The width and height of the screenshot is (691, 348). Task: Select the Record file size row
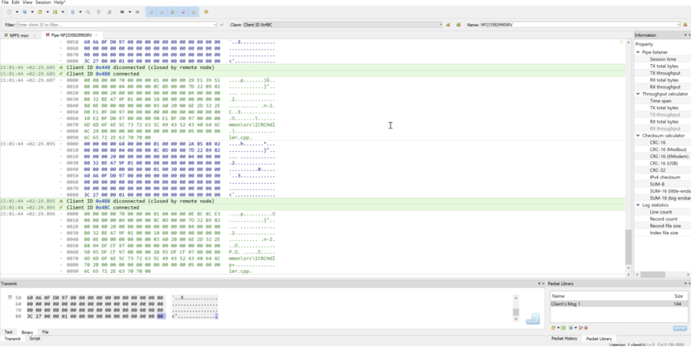pos(663,226)
